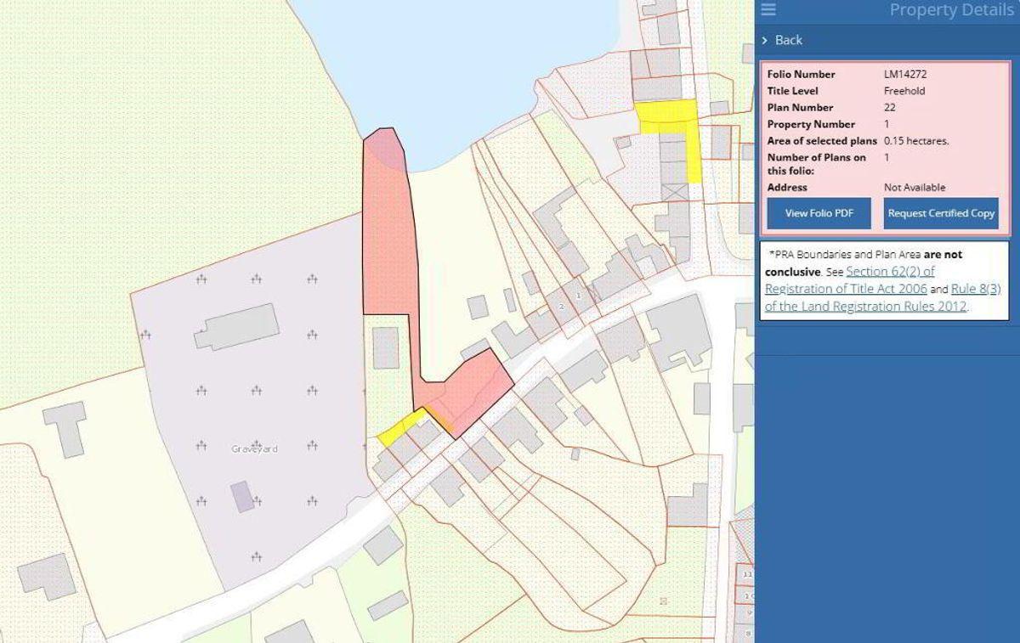
Task: Click the Back chevron arrow
Action: coord(765,40)
